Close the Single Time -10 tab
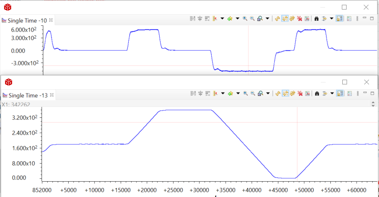The width and height of the screenshot is (379, 197). [51, 21]
